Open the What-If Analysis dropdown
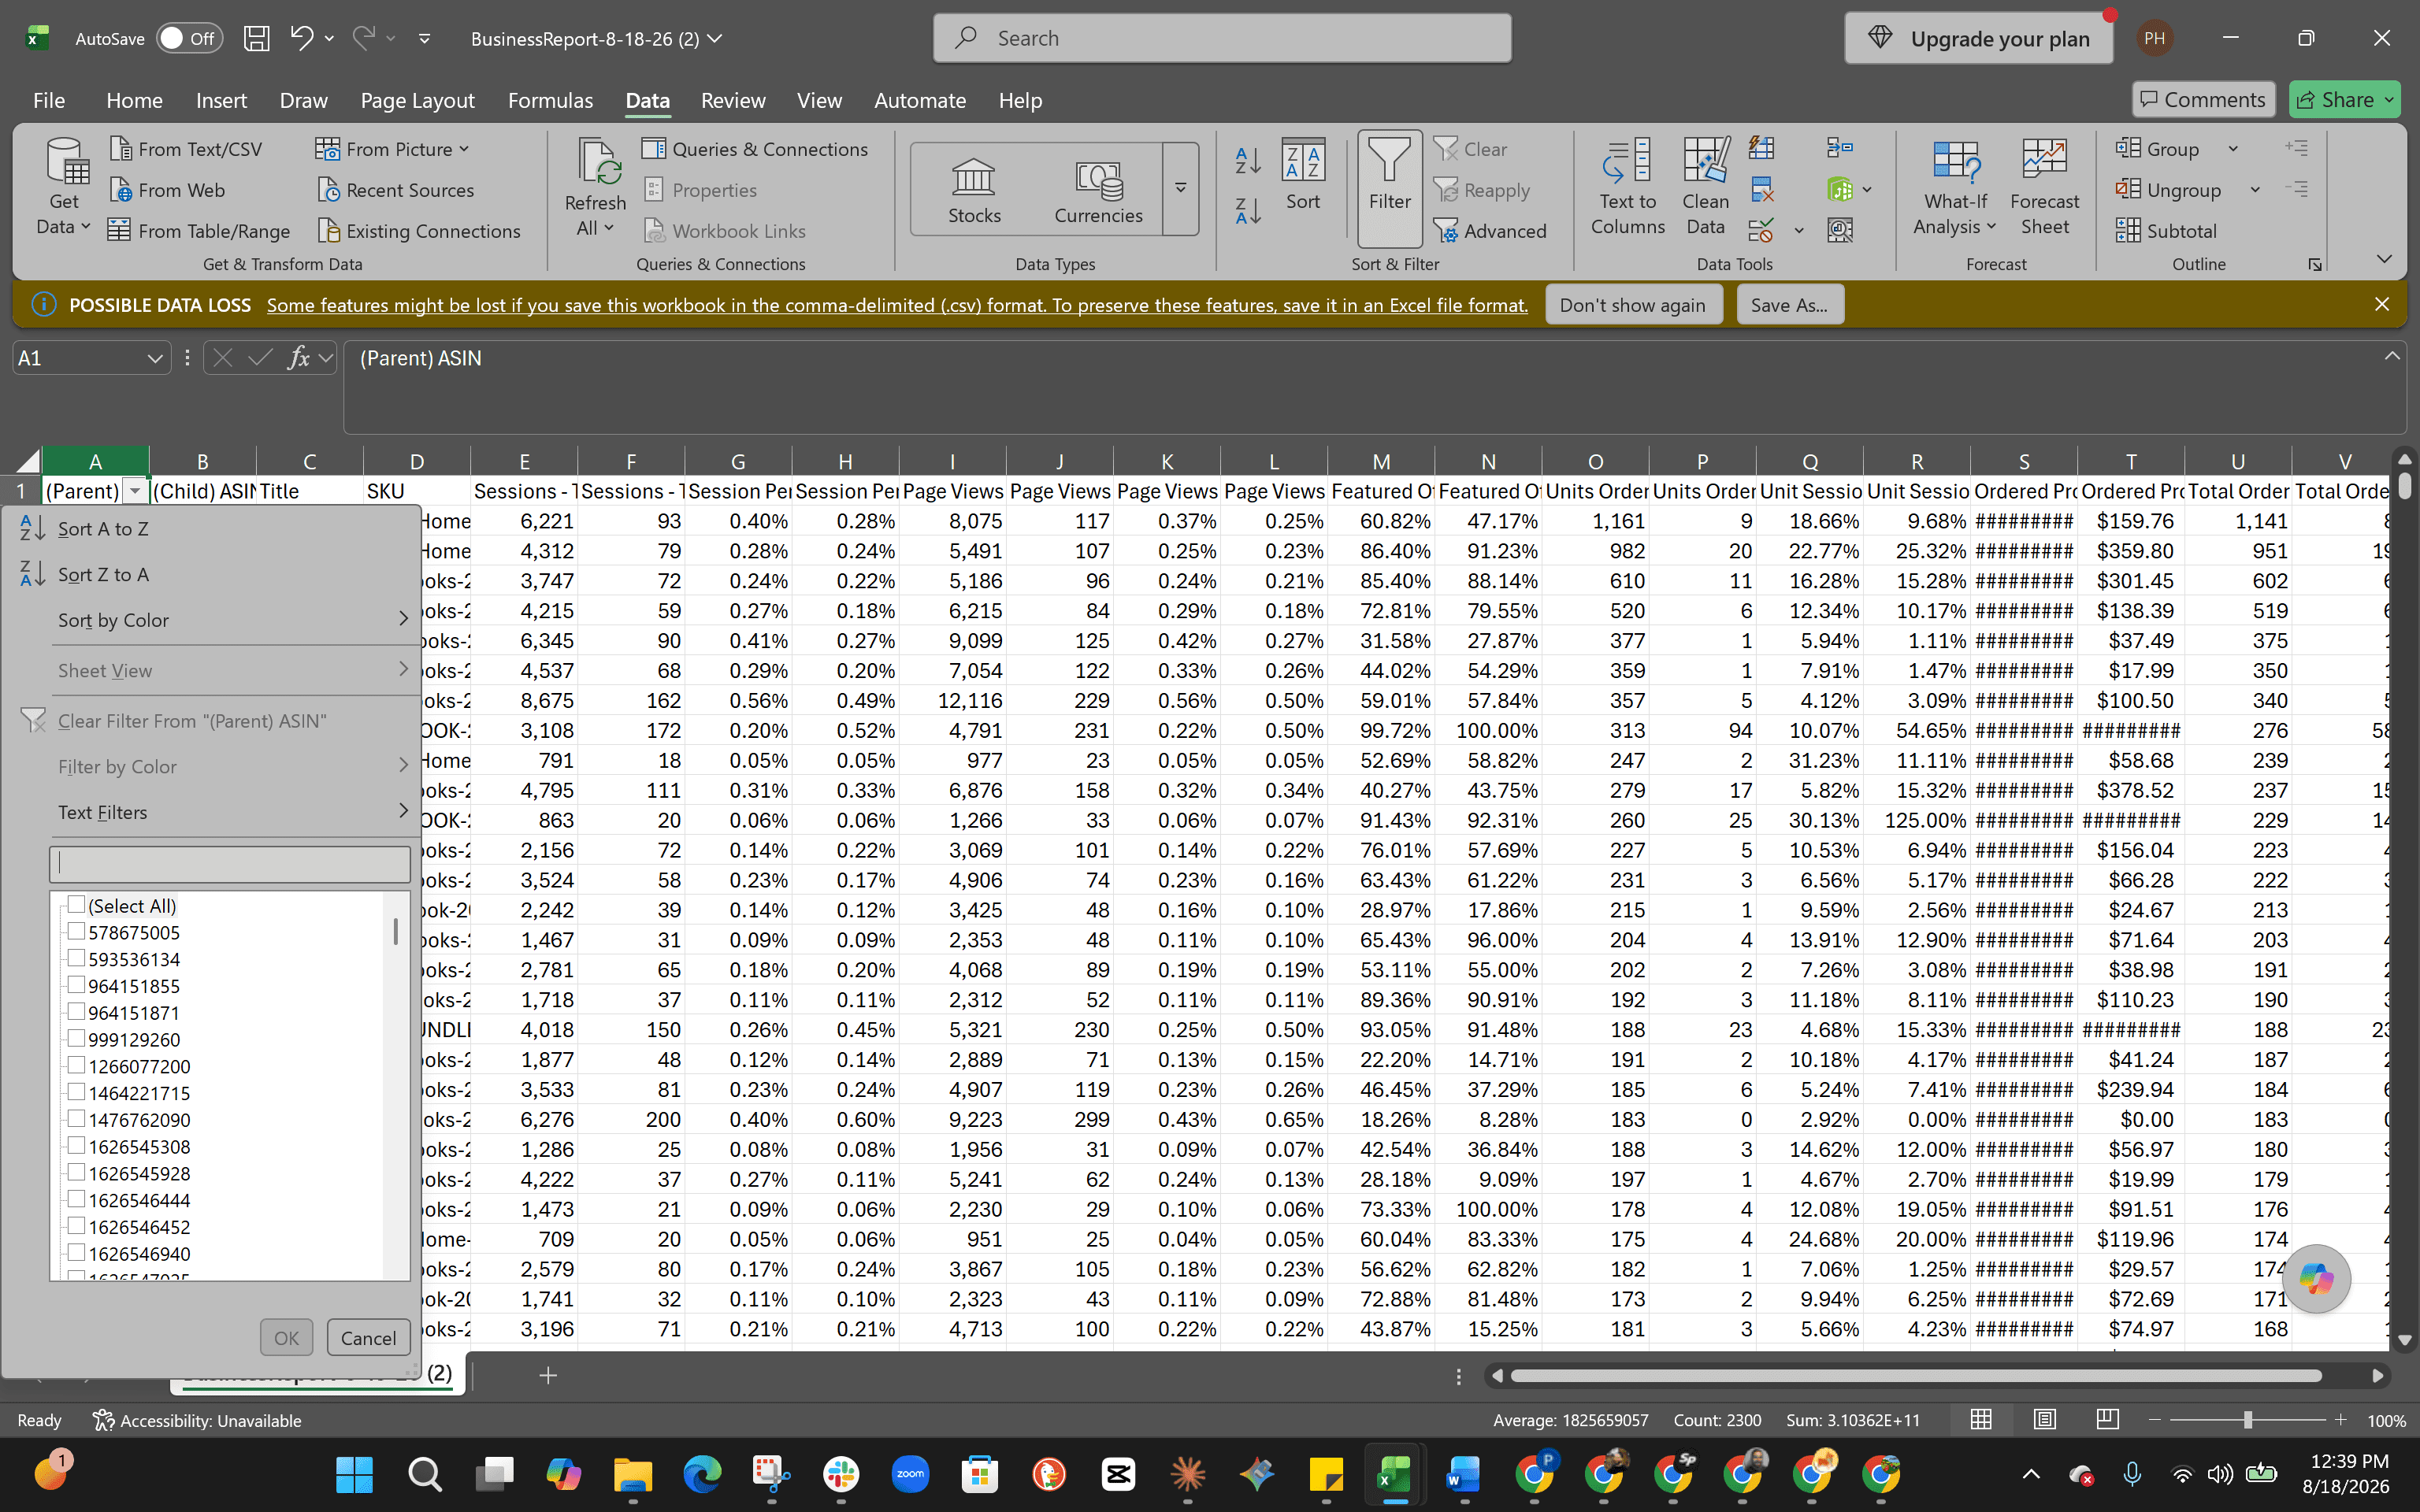The height and width of the screenshot is (1512, 2420). 1956,188
